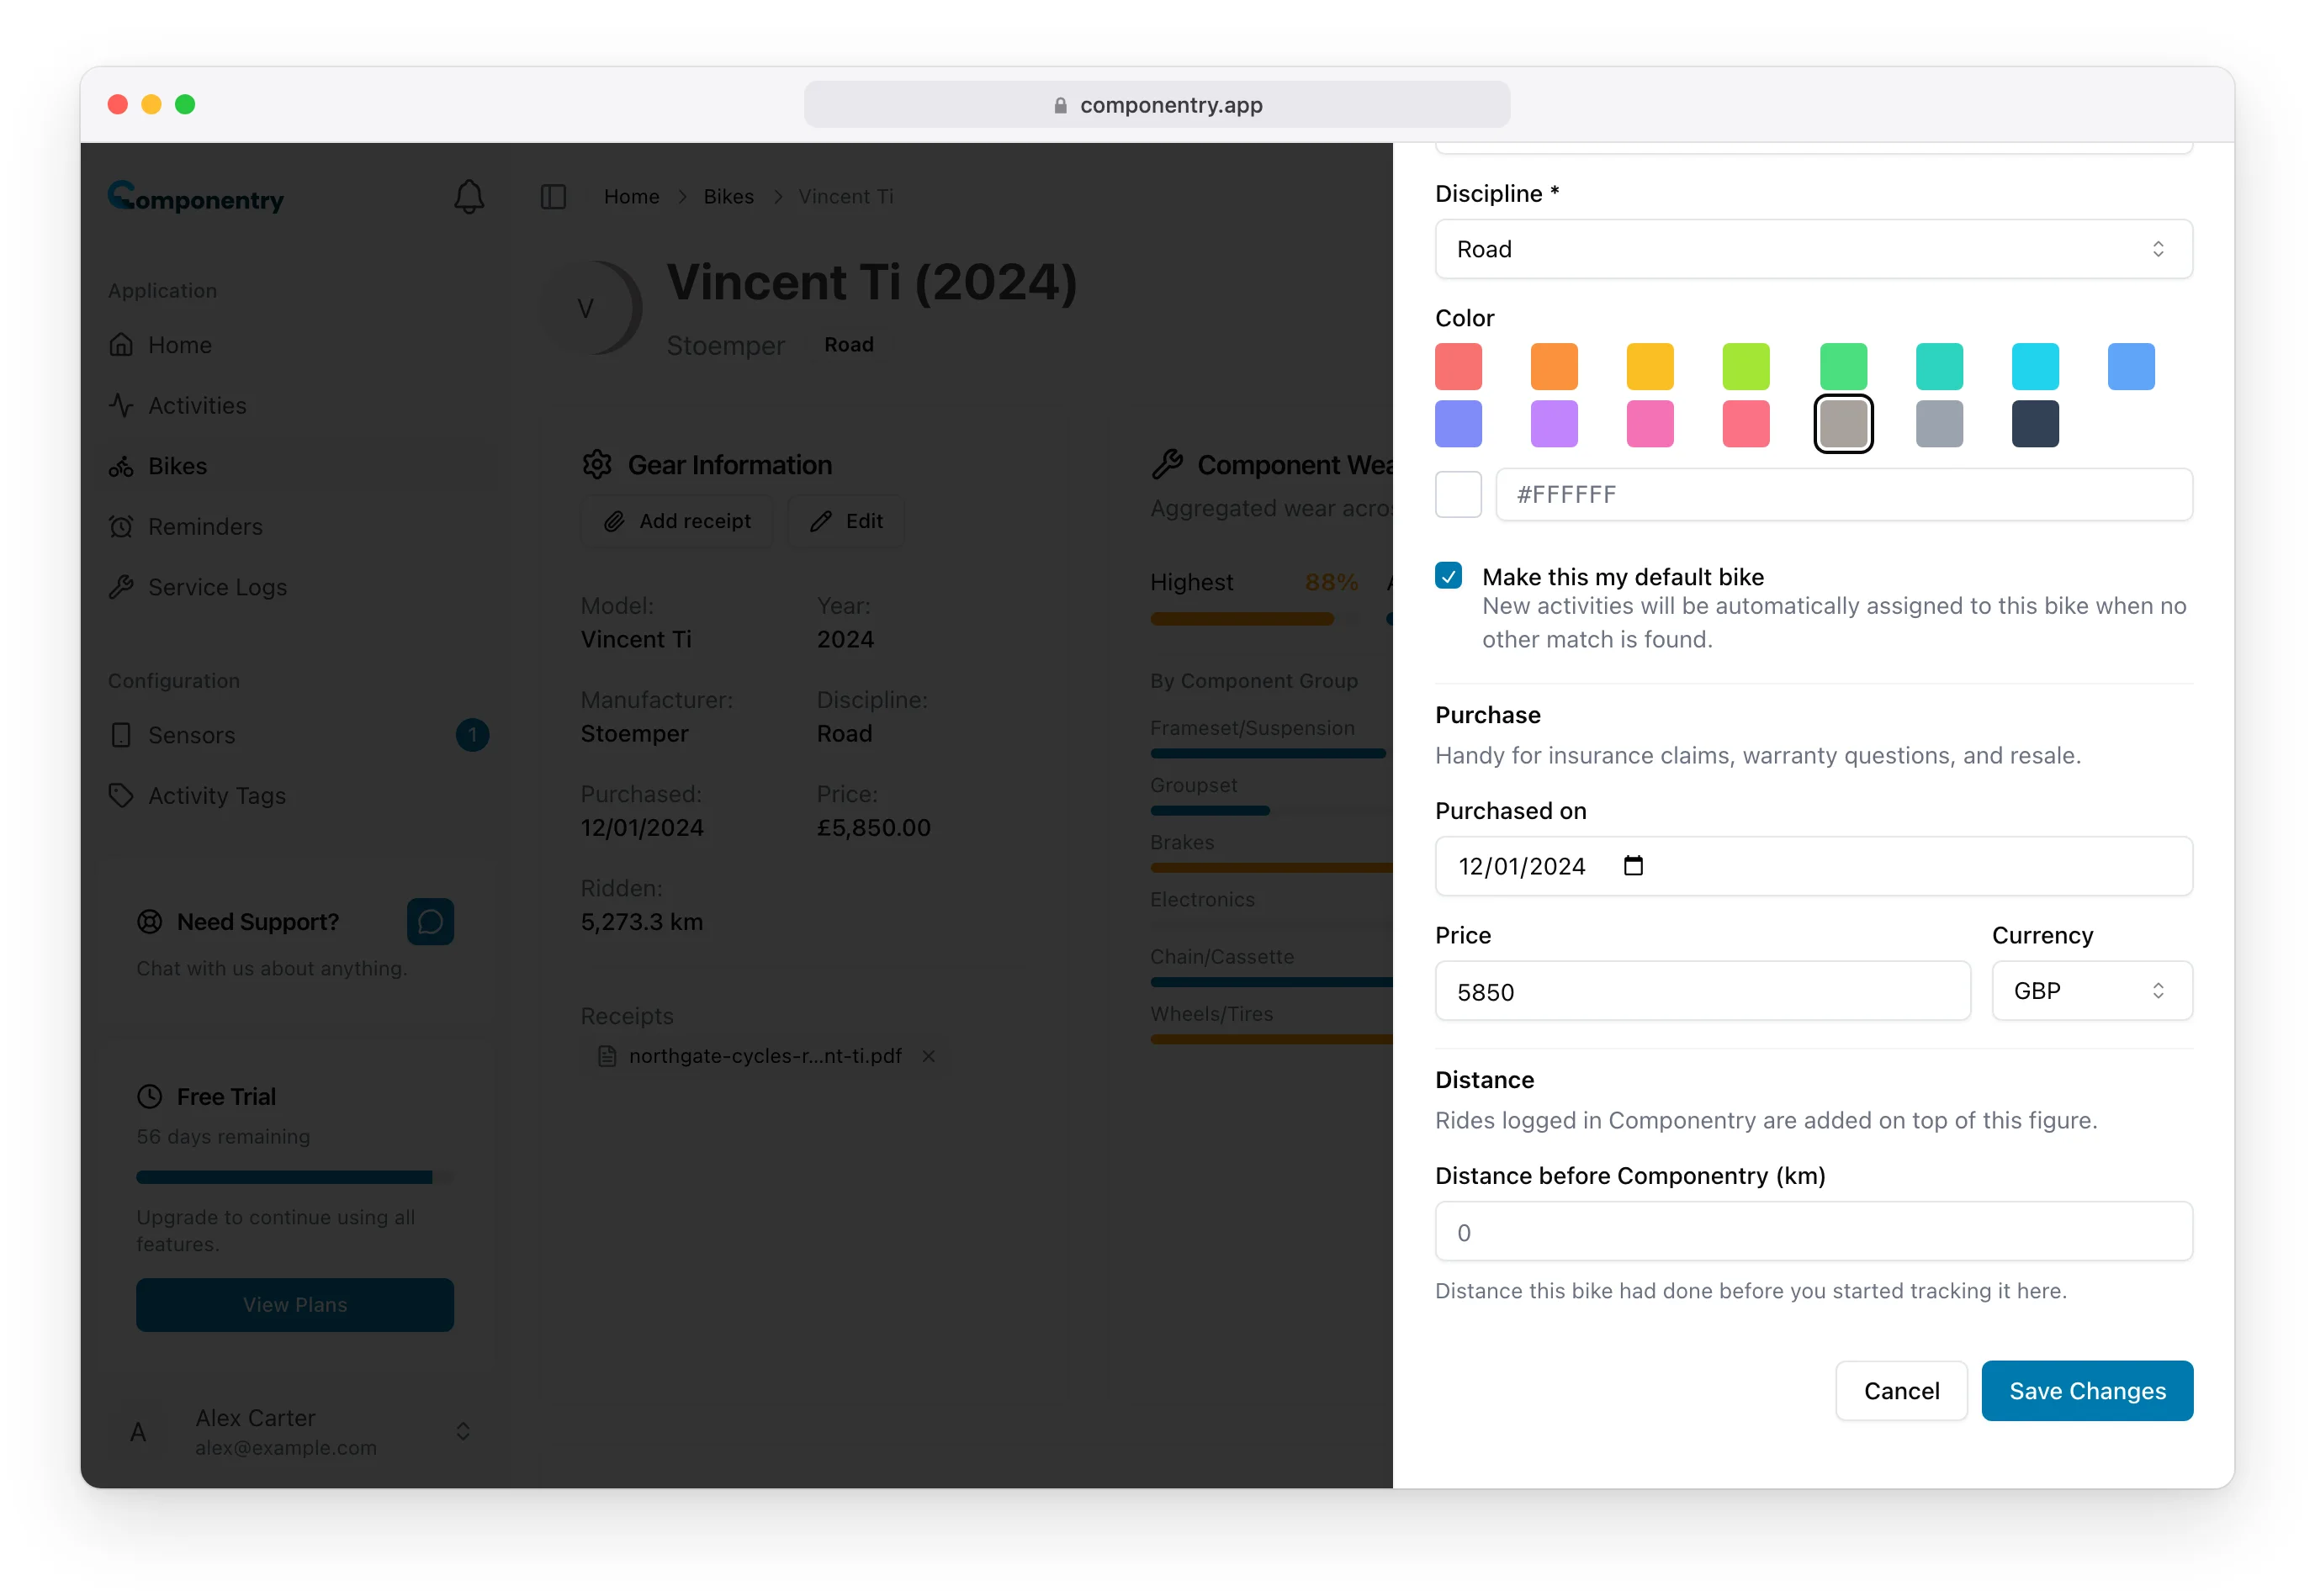
Task: Pick the dark navy color swatch
Action: [2035, 424]
